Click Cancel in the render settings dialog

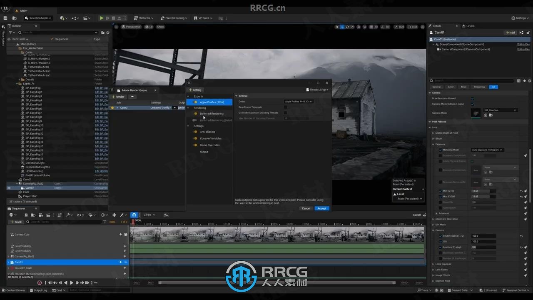pos(306,208)
